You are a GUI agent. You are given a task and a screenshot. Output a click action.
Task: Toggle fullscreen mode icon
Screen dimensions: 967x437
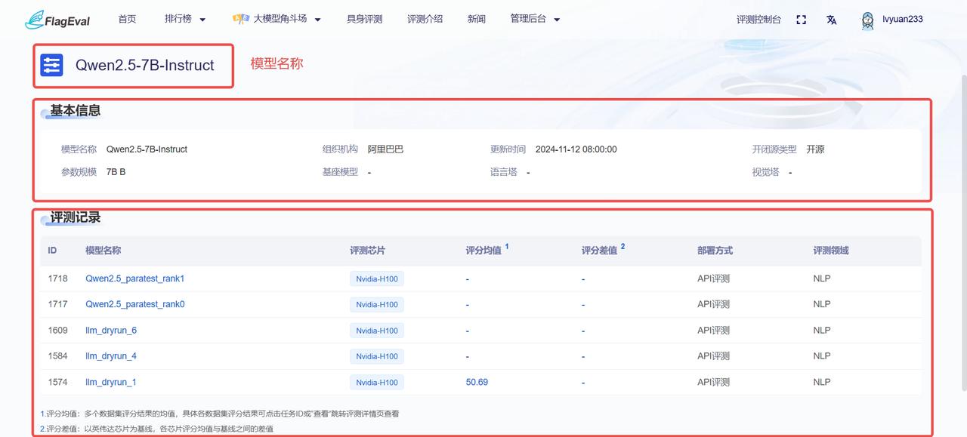[802, 20]
